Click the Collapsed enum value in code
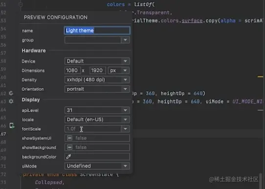265x189 pixels. pyautogui.click(x=48, y=183)
